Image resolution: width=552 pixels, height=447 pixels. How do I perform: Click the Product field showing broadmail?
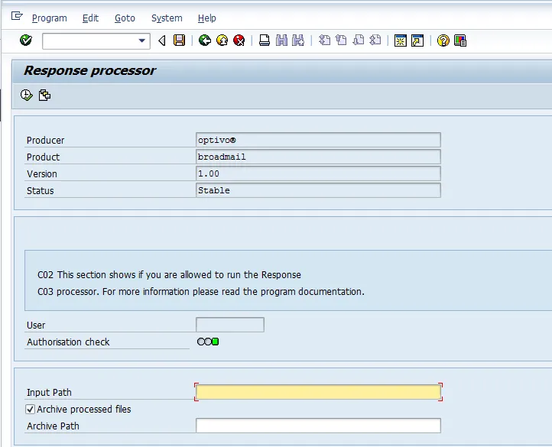coord(318,157)
